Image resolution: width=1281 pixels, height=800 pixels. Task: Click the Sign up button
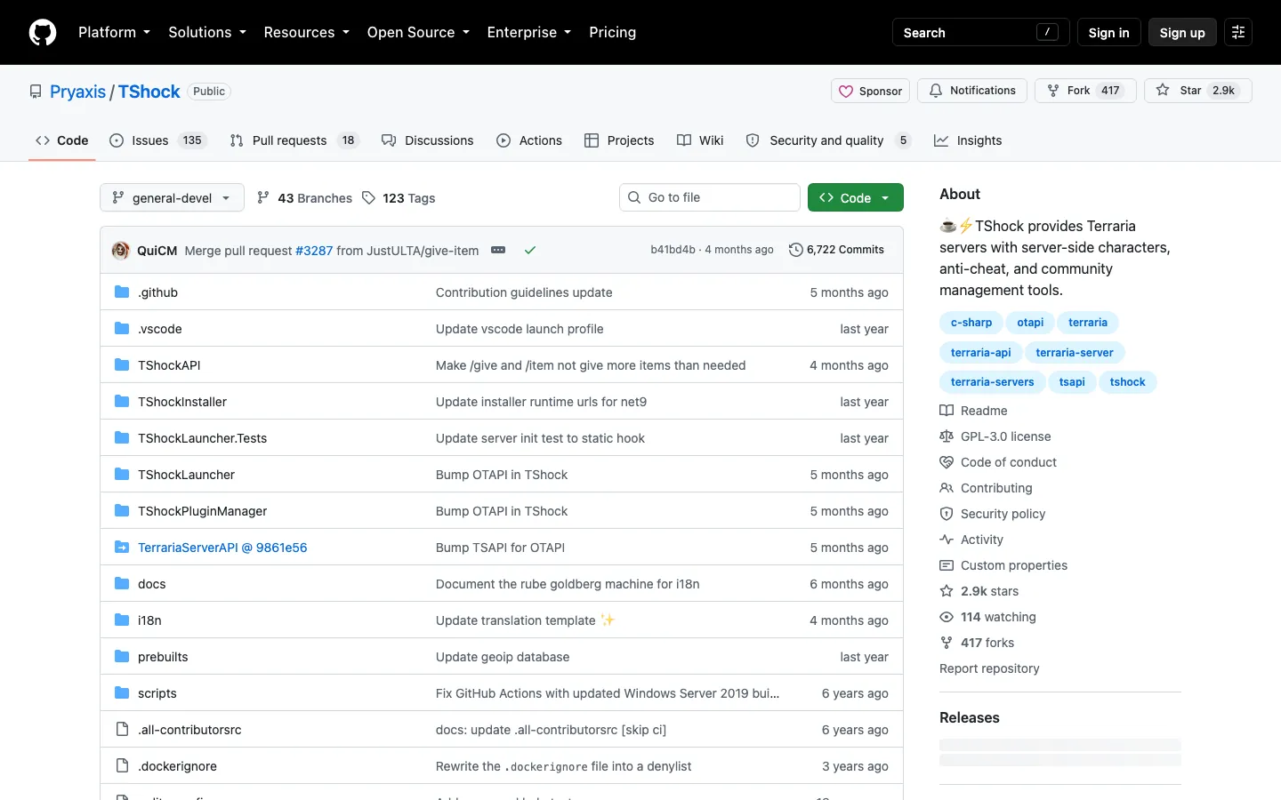coord(1182,32)
